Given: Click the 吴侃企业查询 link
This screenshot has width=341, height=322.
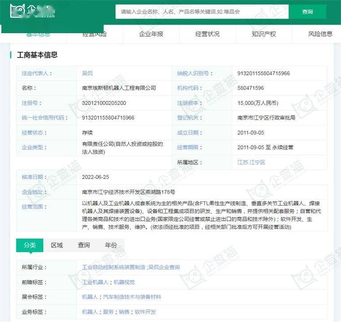Looking at the screenshot, I should (164, 267).
